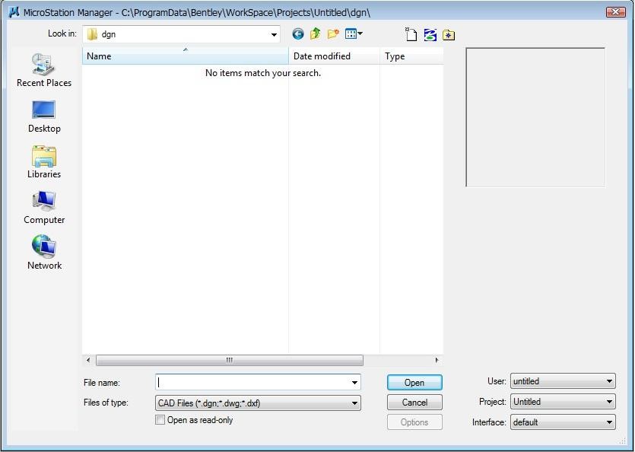Click the Cancel button
The height and width of the screenshot is (452, 635).
[x=414, y=403]
